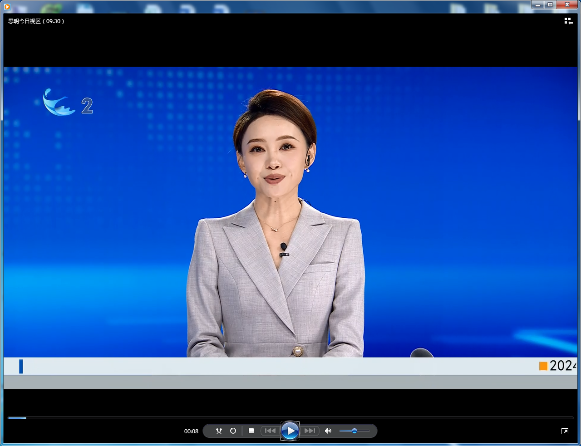Screen dimensions: 581x446
Task: Mute the speaker volume
Action: tap(328, 431)
